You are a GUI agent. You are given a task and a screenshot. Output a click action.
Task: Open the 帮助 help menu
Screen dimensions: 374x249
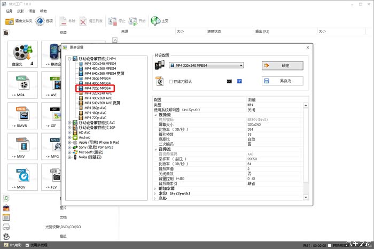[x=44, y=10]
